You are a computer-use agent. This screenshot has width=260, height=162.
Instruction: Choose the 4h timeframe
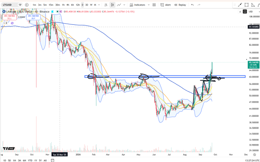(68, 5)
